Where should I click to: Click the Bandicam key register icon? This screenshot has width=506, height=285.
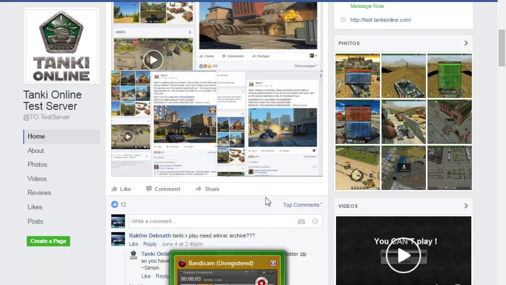[x=247, y=272]
